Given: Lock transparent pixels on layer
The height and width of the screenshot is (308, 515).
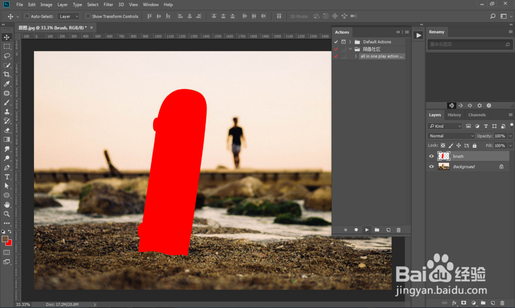Looking at the screenshot, I should click(443, 145).
